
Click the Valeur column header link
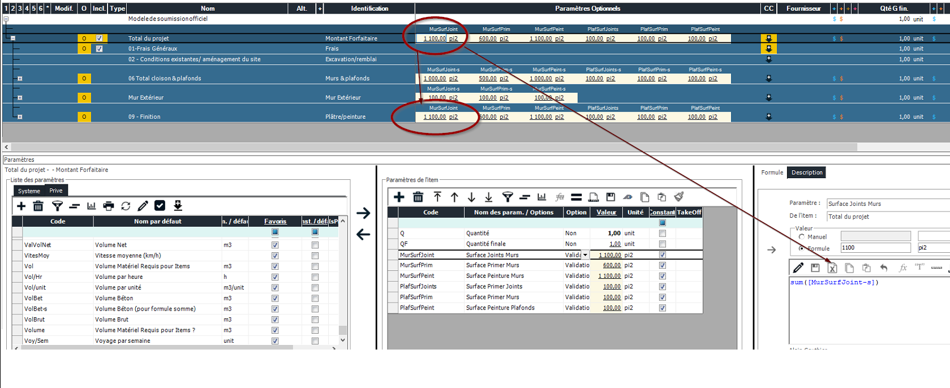pos(606,213)
